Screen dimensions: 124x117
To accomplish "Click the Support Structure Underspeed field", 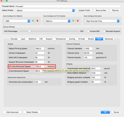I will tap(40, 62).
